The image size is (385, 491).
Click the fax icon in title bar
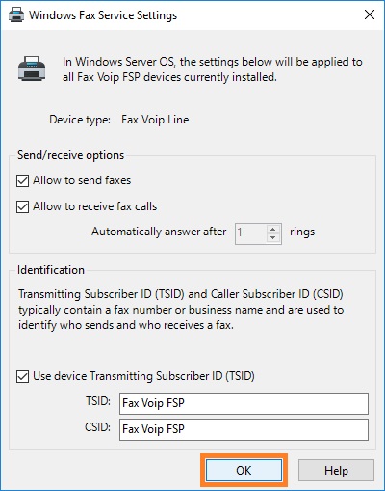16,15
